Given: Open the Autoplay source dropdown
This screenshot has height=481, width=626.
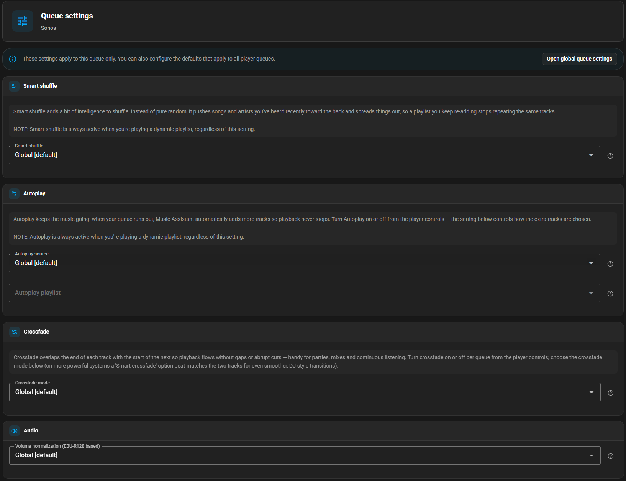Looking at the screenshot, I should (305, 263).
